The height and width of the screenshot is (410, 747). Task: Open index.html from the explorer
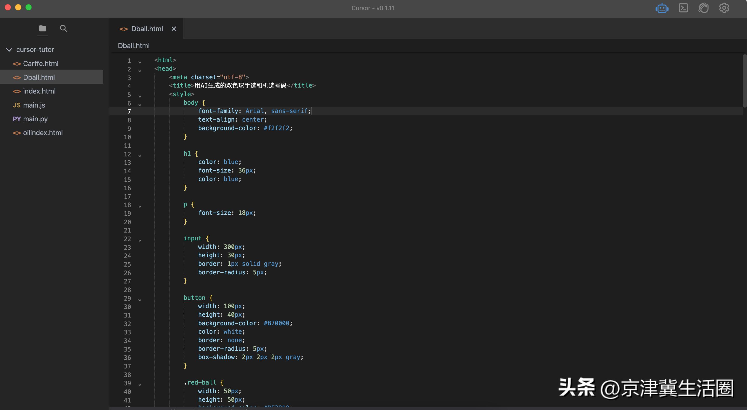click(39, 91)
